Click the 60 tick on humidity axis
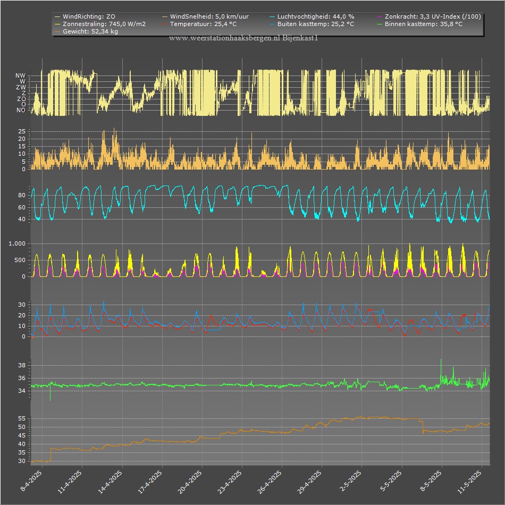This screenshot has width=505, height=505. (22, 207)
